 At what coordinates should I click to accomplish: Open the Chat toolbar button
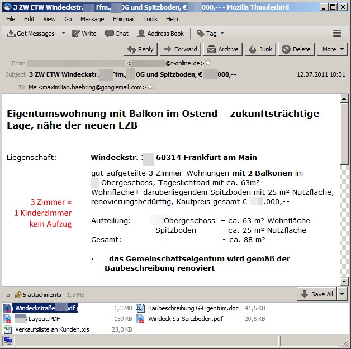click(117, 34)
